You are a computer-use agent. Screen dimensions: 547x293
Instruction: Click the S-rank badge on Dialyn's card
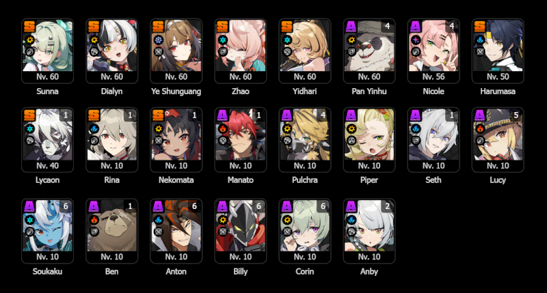tap(94, 27)
